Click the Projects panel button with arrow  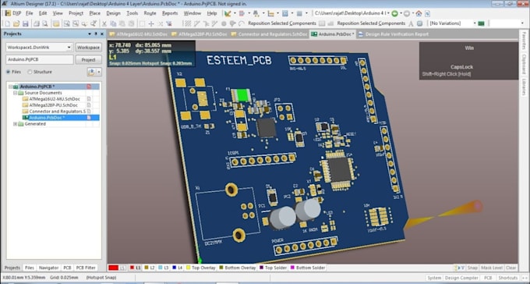(x=91, y=72)
